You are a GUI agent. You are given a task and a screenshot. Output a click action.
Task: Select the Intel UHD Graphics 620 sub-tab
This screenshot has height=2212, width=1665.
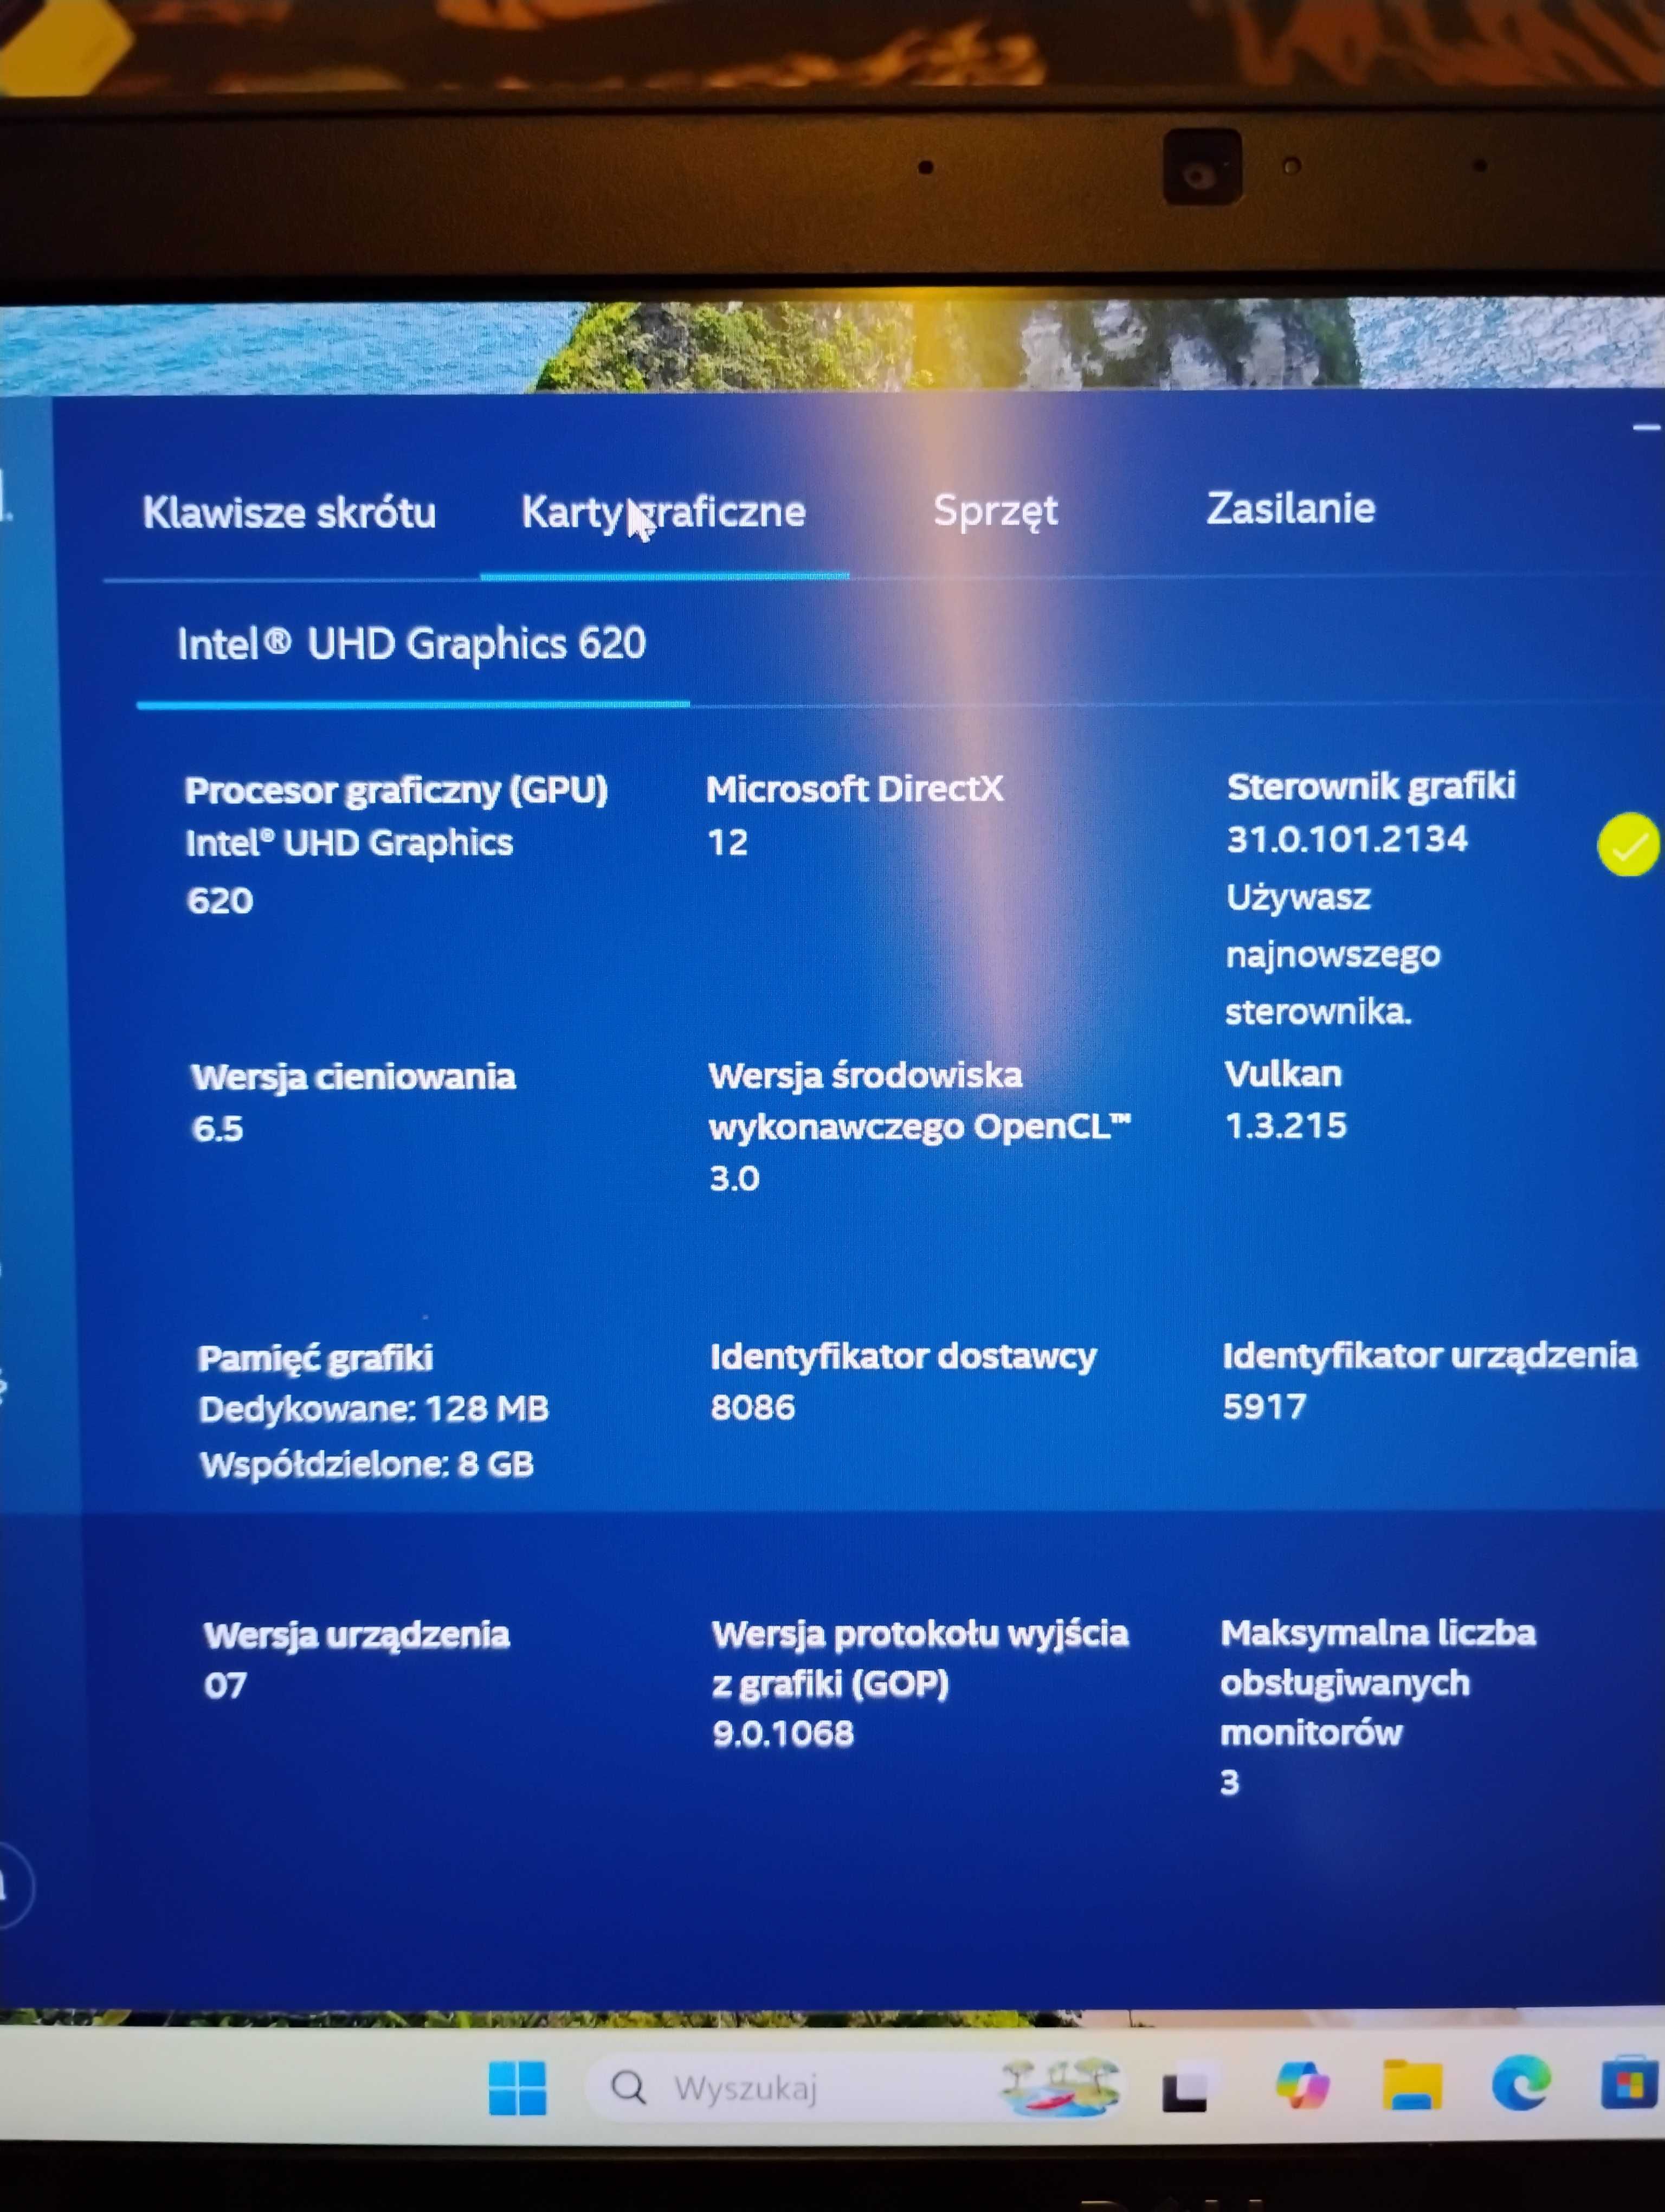pos(412,644)
